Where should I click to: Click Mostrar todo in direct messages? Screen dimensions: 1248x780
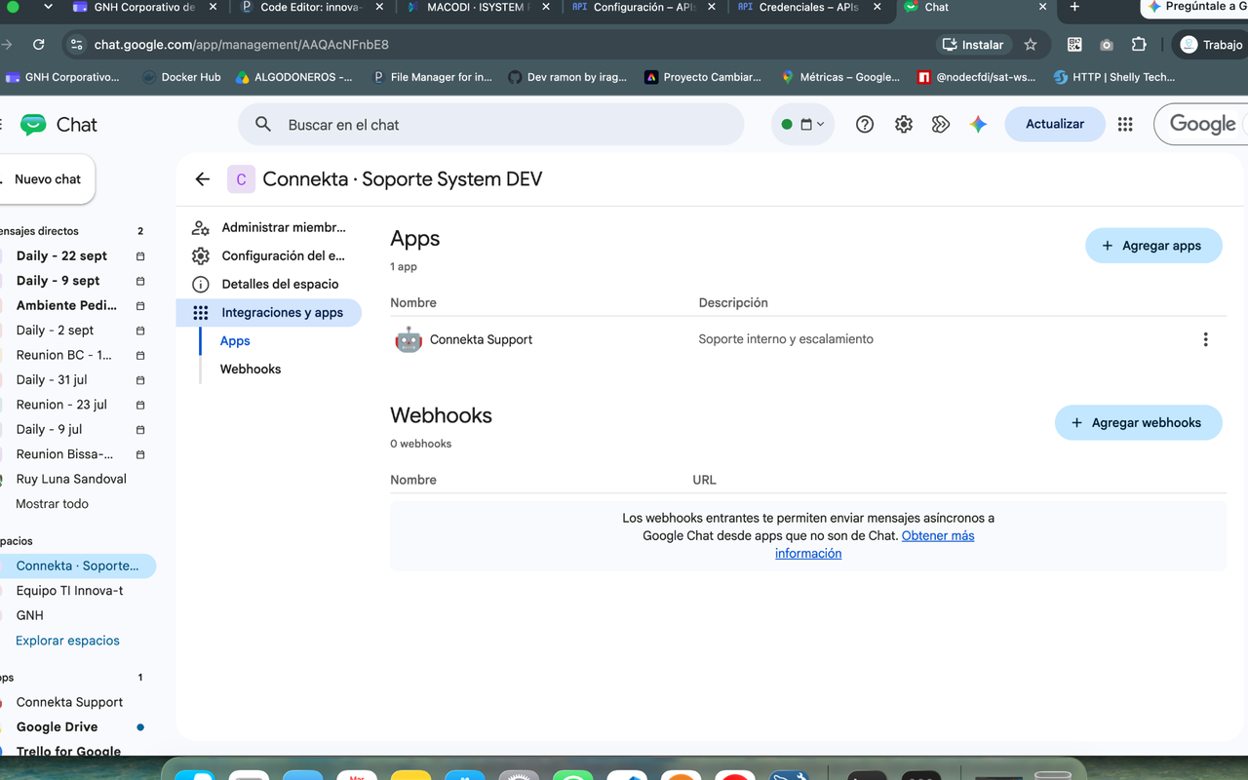click(x=52, y=504)
